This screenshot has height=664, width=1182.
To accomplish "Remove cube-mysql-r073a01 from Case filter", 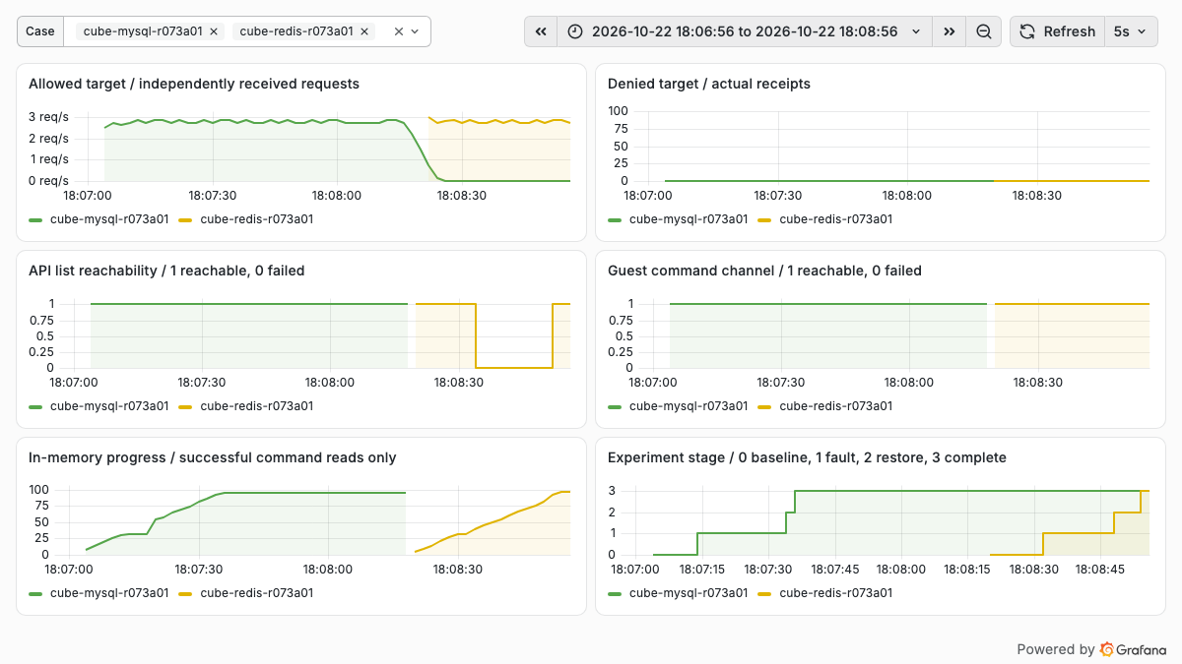I will [215, 31].
